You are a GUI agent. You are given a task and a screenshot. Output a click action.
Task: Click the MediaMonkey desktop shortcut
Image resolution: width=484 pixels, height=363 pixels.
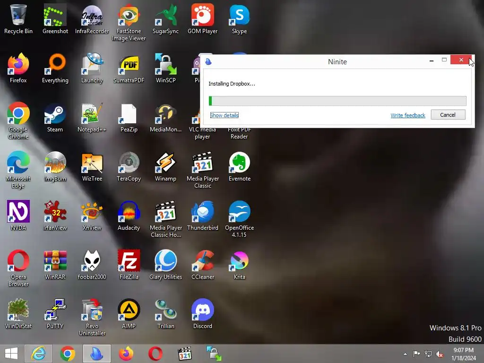[166, 118]
